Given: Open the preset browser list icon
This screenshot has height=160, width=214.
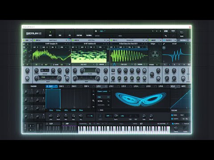Looking at the screenshot, I should tap(96, 31).
